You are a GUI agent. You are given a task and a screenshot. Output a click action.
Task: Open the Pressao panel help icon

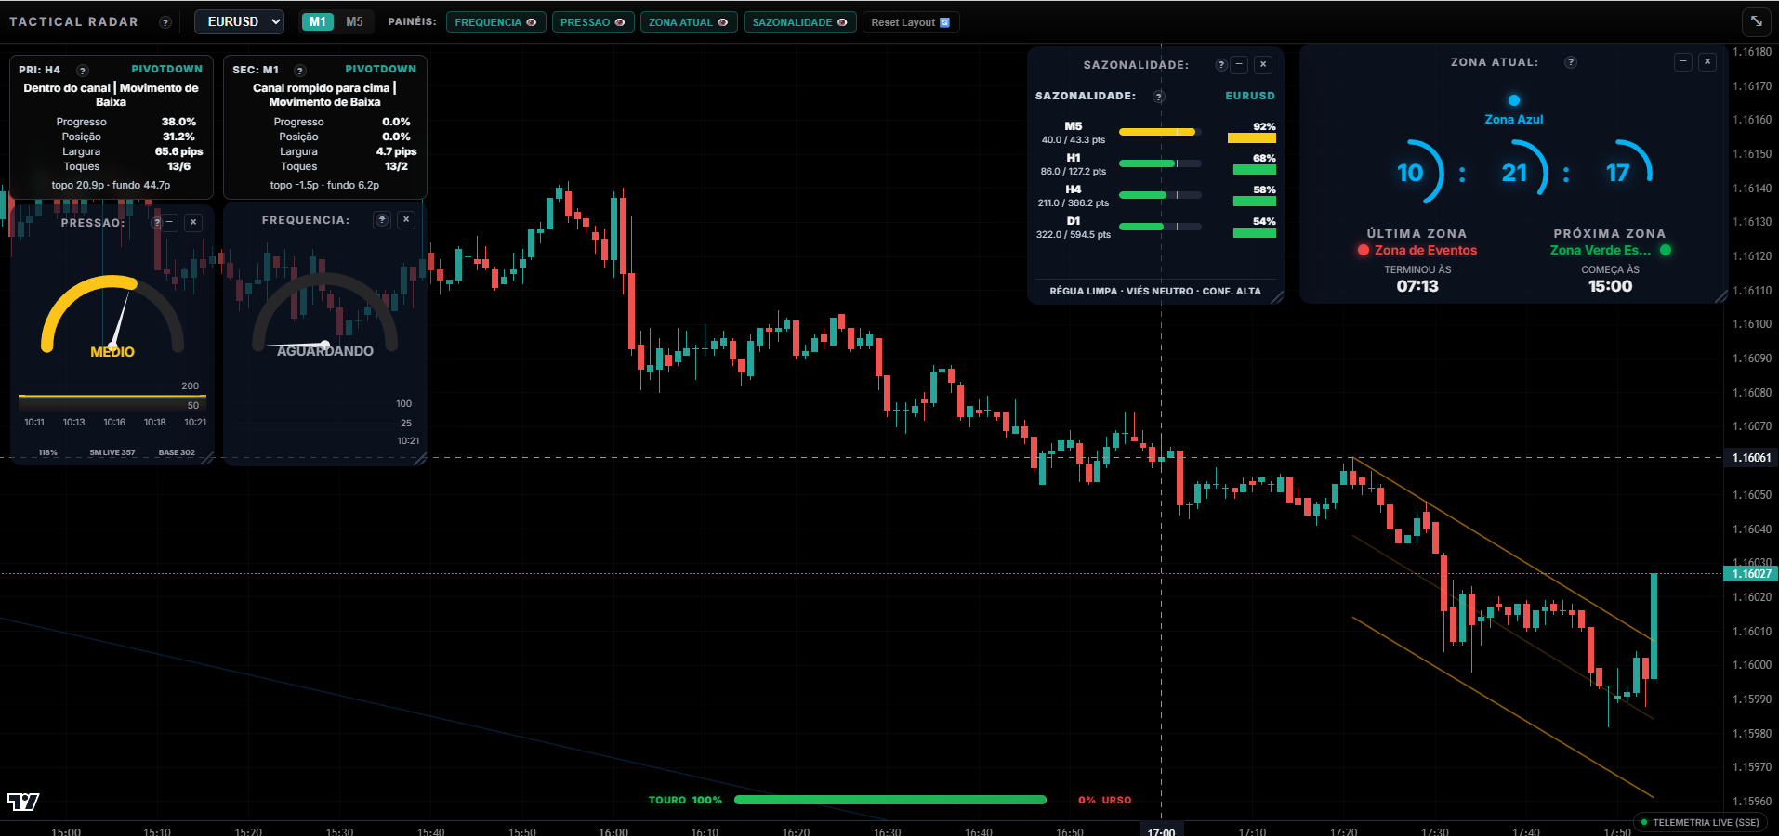[x=157, y=223]
